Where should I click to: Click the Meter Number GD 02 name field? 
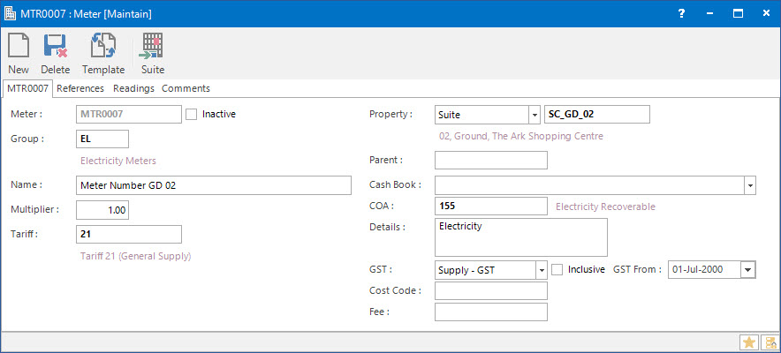[214, 185]
